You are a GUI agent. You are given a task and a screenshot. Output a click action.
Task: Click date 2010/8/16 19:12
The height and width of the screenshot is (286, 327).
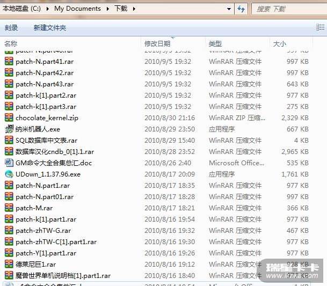170,265
